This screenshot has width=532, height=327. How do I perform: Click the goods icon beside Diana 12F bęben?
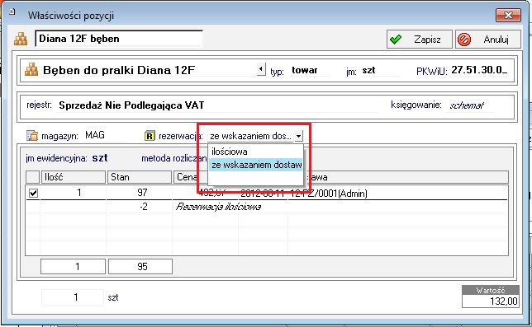pos(21,39)
